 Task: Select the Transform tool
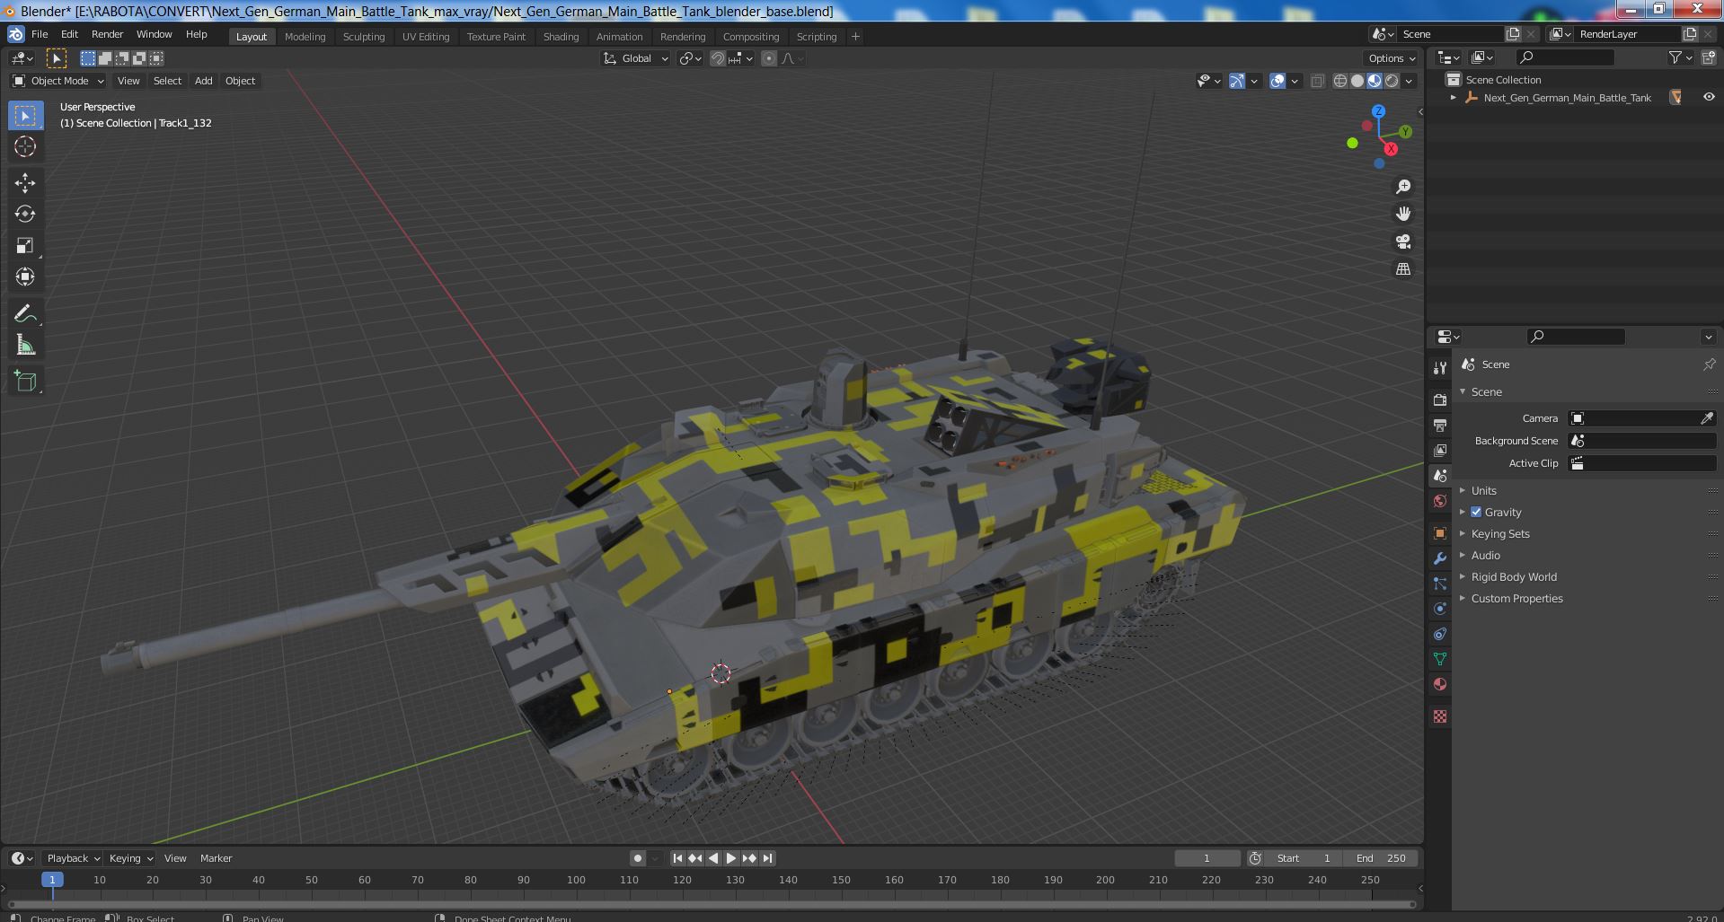(25, 277)
